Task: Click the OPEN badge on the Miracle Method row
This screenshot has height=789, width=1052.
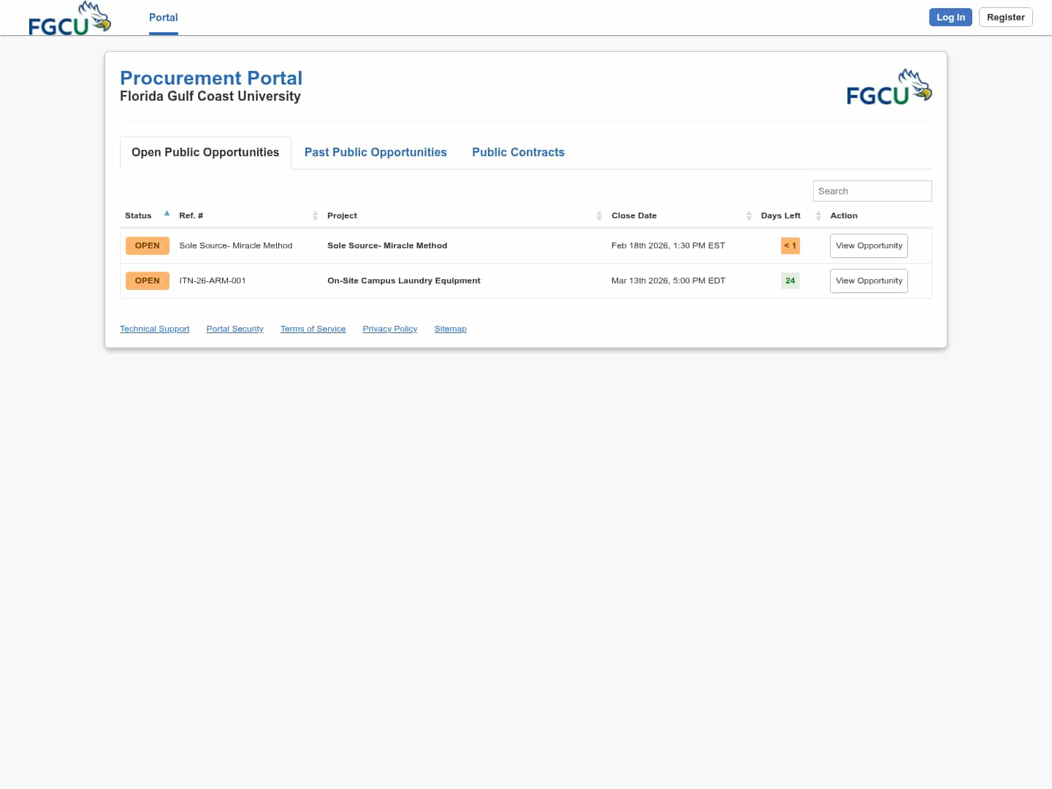Action: point(147,245)
